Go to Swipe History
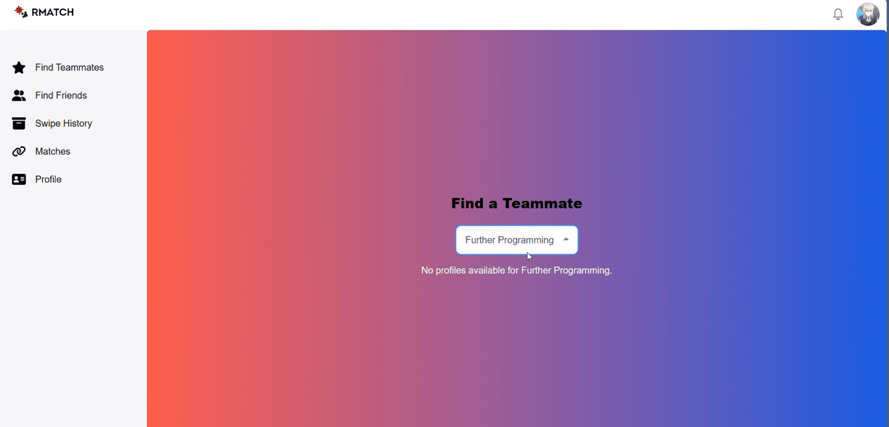This screenshot has height=427, width=889. coord(63,123)
